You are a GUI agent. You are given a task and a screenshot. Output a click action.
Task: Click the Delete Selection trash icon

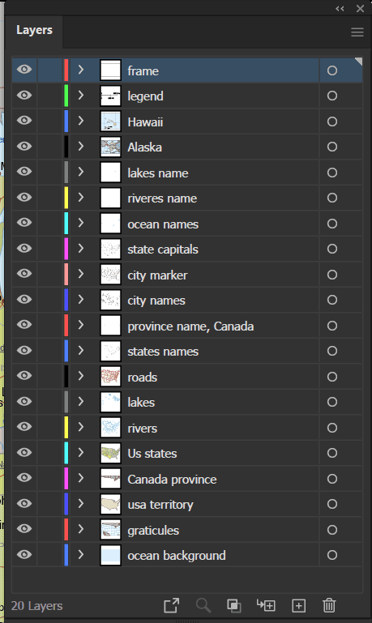click(x=329, y=605)
